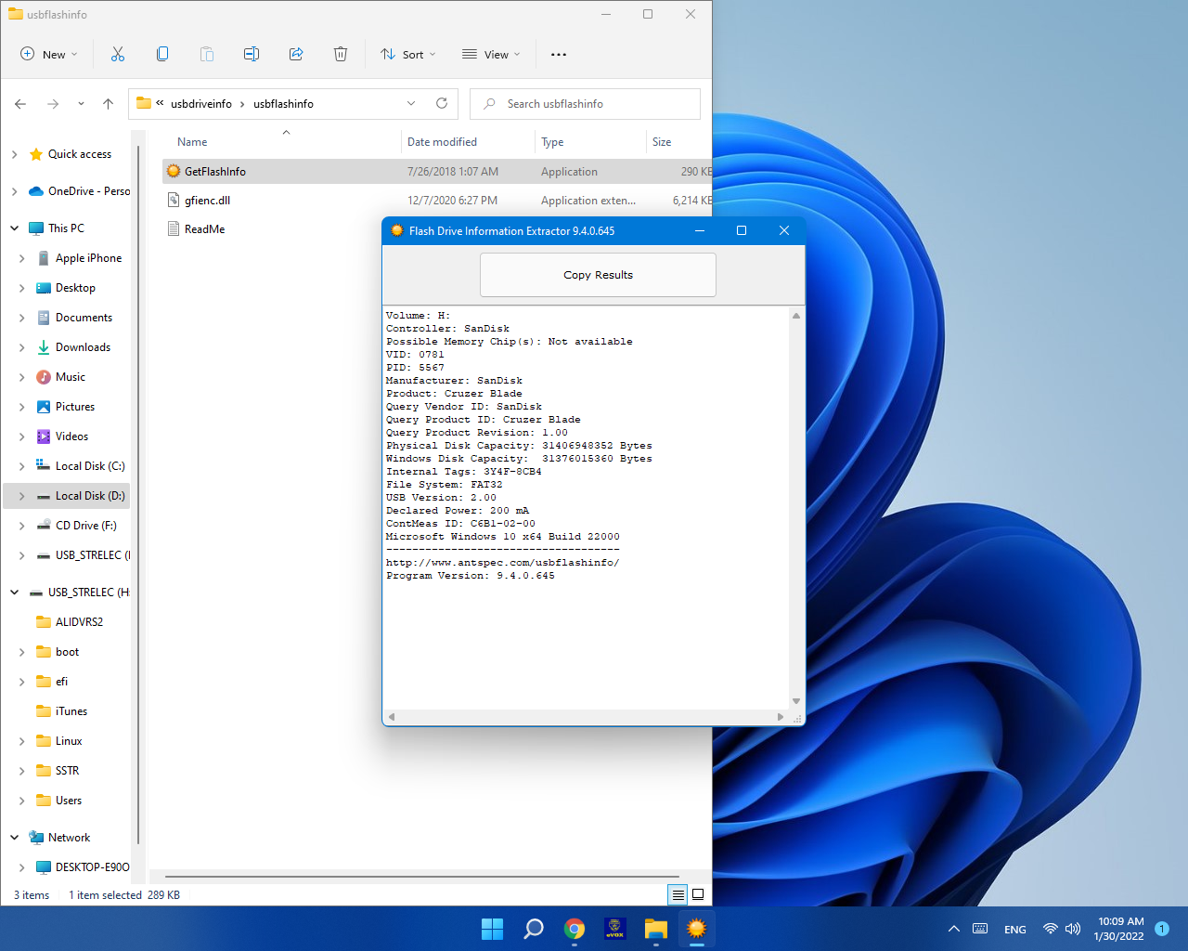Expand Local Disk (C:) node
Image resolution: width=1188 pixels, height=951 pixels.
[21, 466]
